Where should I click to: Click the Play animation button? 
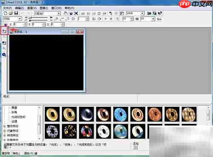click(x=106, y=19)
